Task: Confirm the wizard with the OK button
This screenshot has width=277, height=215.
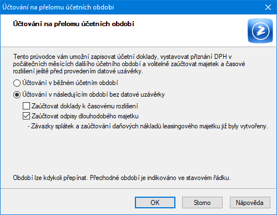Action: click(155, 203)
